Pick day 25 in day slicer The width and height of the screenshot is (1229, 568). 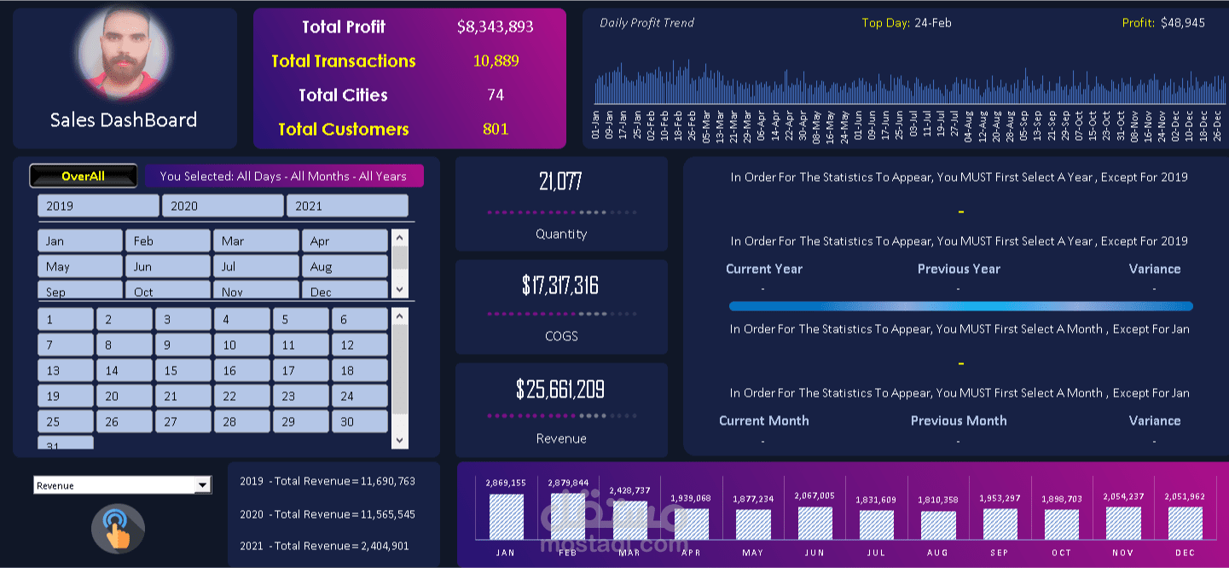click(66, 421)
